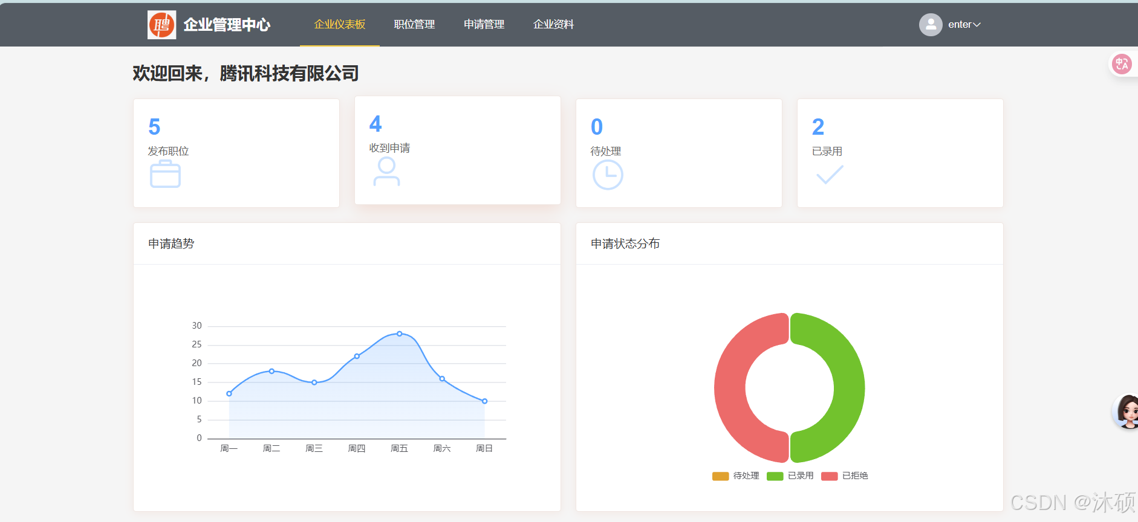Click the person icon in 收到申请 card
The image size is (1138, 522).
coord(386,172)
